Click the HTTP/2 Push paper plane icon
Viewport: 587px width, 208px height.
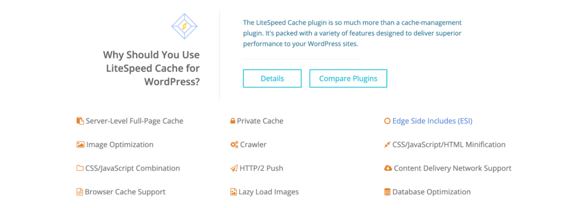click(x=234, y=168)
